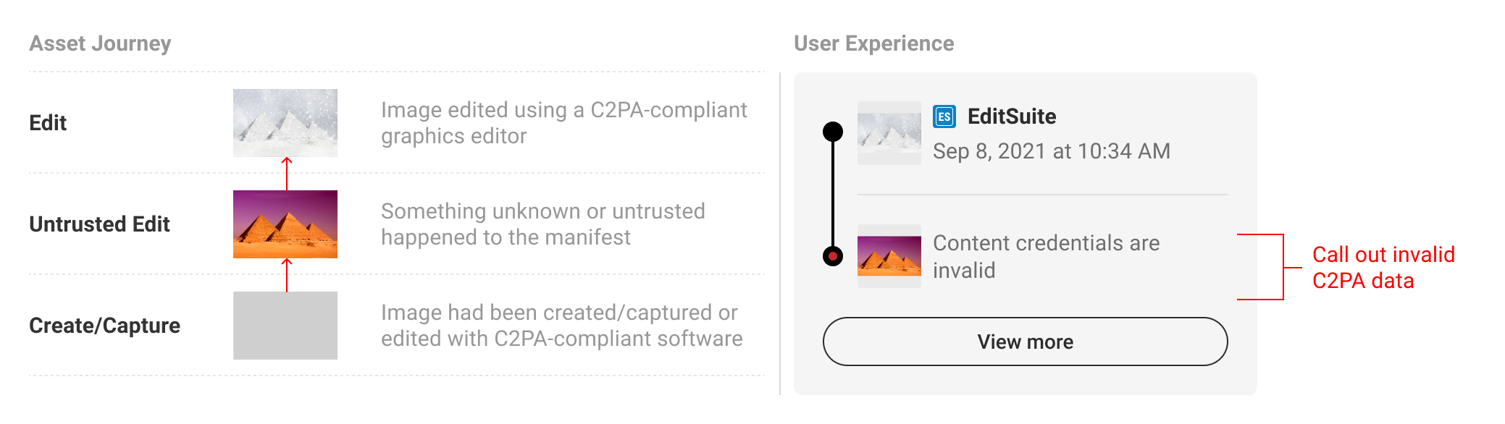This screenshot has width=1505, height=424.
Task: Click the View more button
Action: coord(1025,342)
